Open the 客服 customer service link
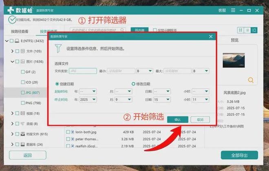Viewport: 269px width, 171px height. click(x=222, y=11)
